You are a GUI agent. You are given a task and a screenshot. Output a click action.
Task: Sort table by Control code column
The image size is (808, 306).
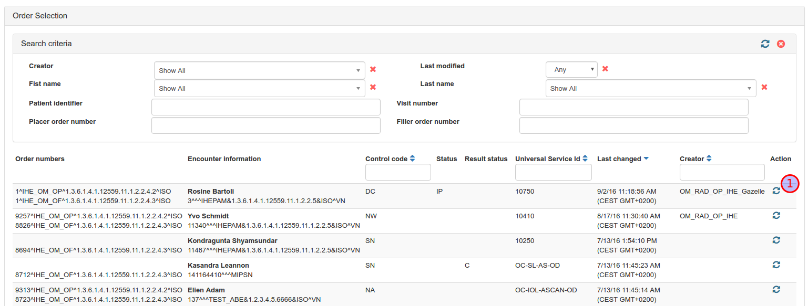click(x=412, y=159)
